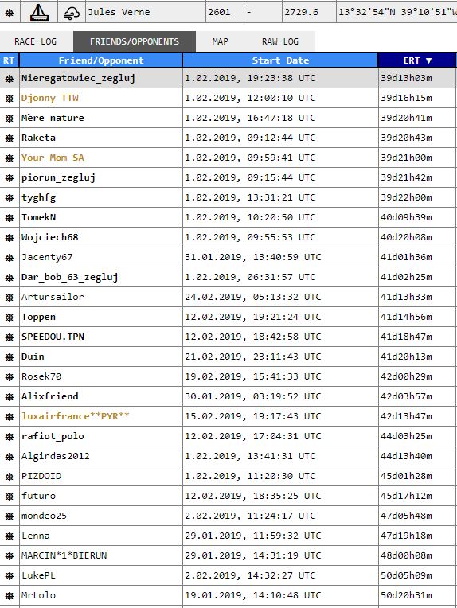Select the Your Mom SA opponent name
457x608 pixels.
[x=53, y=158]
